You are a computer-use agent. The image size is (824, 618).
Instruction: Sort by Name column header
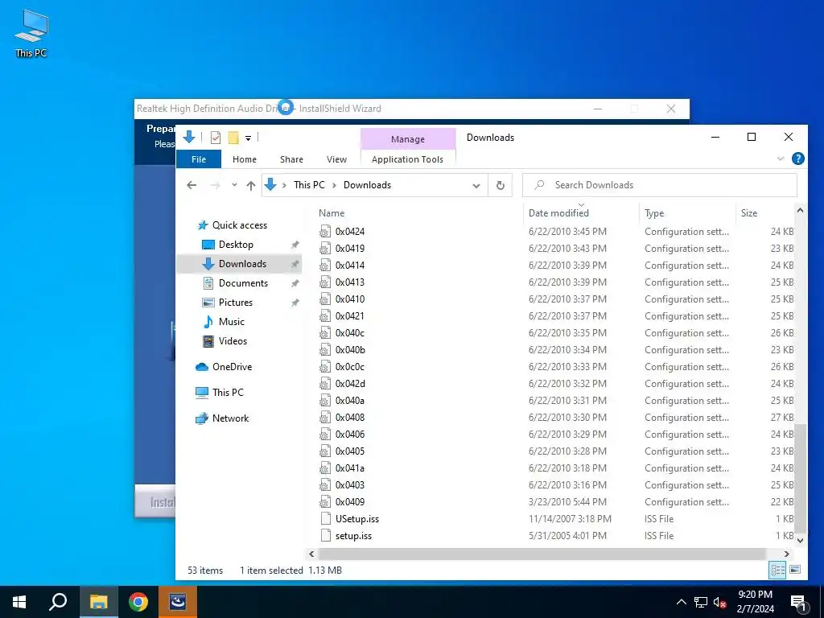point(332,213)
